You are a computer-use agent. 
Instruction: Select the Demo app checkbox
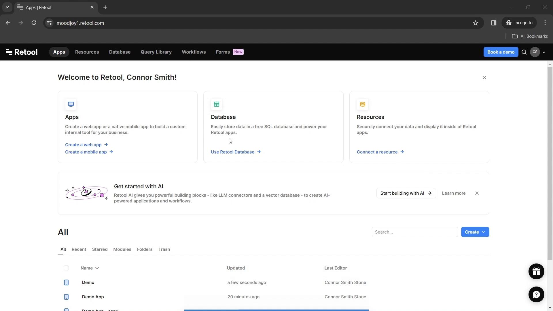66,282
